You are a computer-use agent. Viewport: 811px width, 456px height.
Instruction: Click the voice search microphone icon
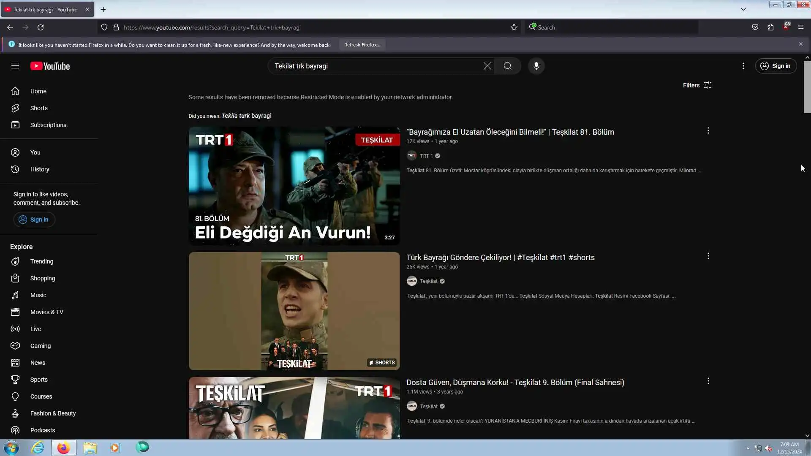tap(536, 66)
